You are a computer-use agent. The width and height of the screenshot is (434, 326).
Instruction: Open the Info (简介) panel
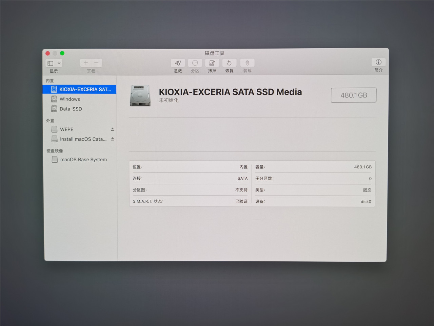[x=378, y=62]
